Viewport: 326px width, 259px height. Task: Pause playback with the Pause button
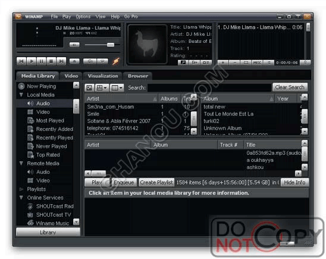click(x=42, y=61)
